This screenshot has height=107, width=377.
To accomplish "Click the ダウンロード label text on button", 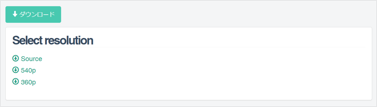I will 37,14.
